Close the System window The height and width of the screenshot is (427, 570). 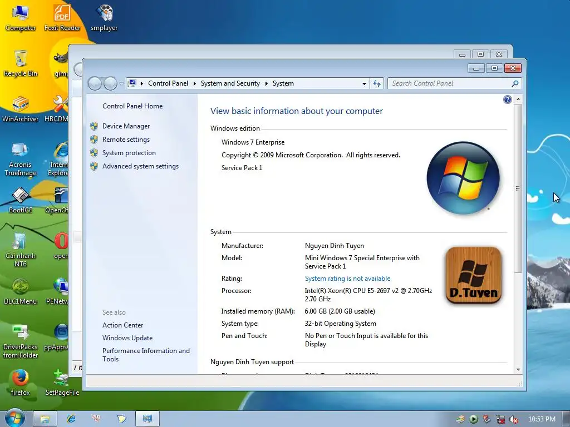[513, 68]
